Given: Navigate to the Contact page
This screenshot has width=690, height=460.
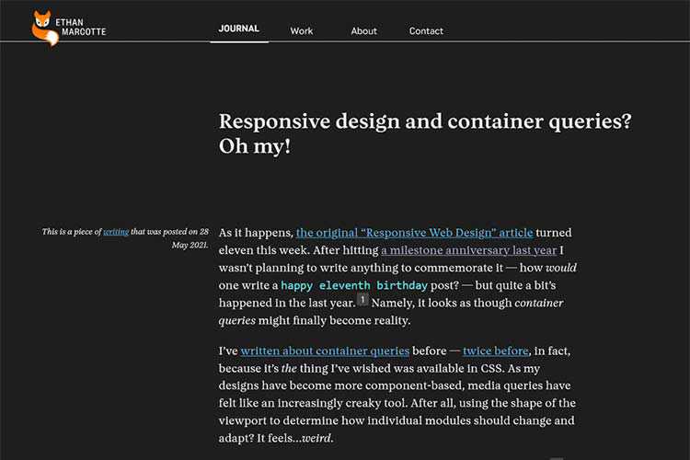Looking at the screenshot, I should (x=426, y=31).
